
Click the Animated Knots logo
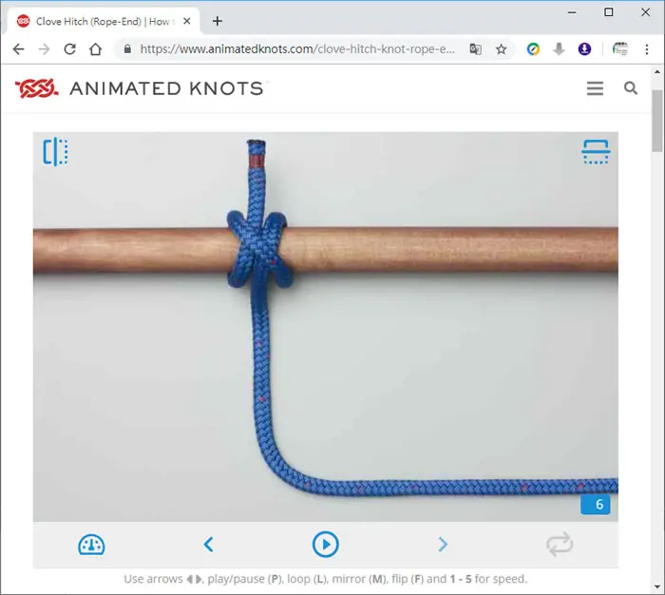140,88
